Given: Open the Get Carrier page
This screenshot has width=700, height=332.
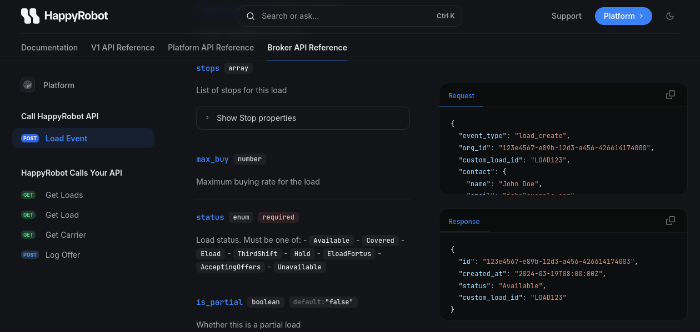Looking at the screenshot, I should click(x=66, y=235).
